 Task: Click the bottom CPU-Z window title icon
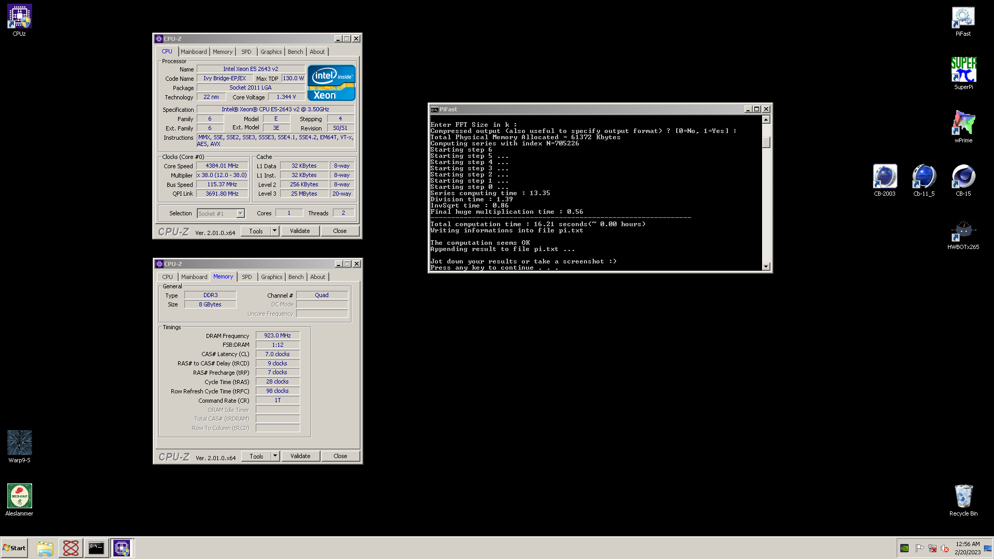pos(159,264)
